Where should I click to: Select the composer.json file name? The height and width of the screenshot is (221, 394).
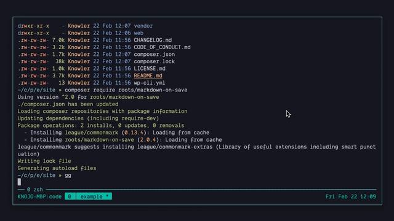(154, 55)
